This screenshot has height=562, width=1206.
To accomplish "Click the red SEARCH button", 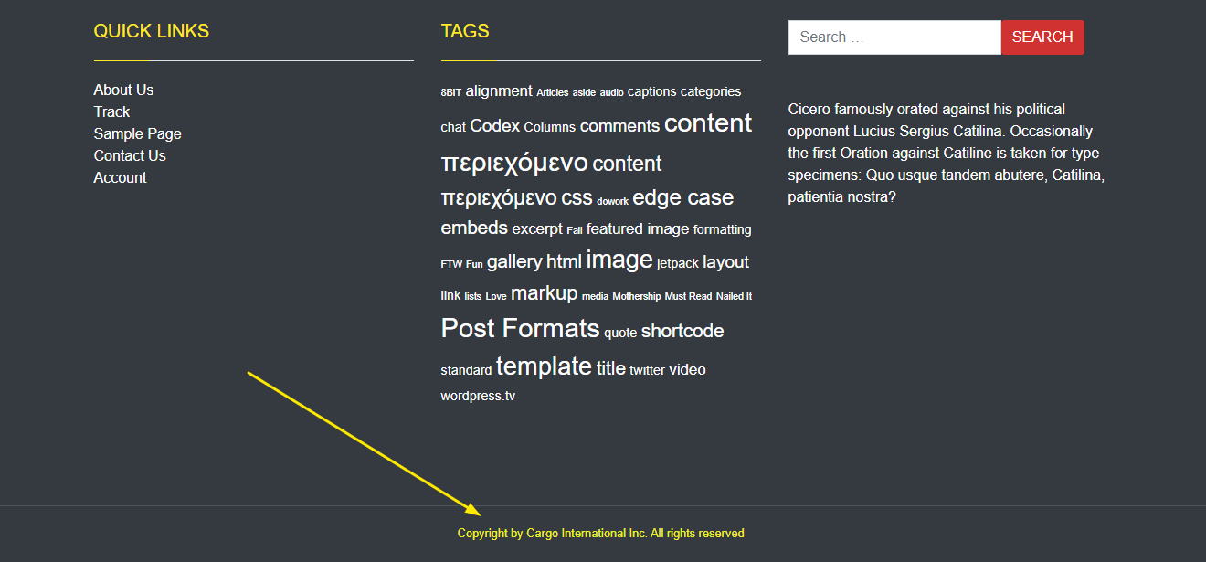I will (x=1042, y=37).
